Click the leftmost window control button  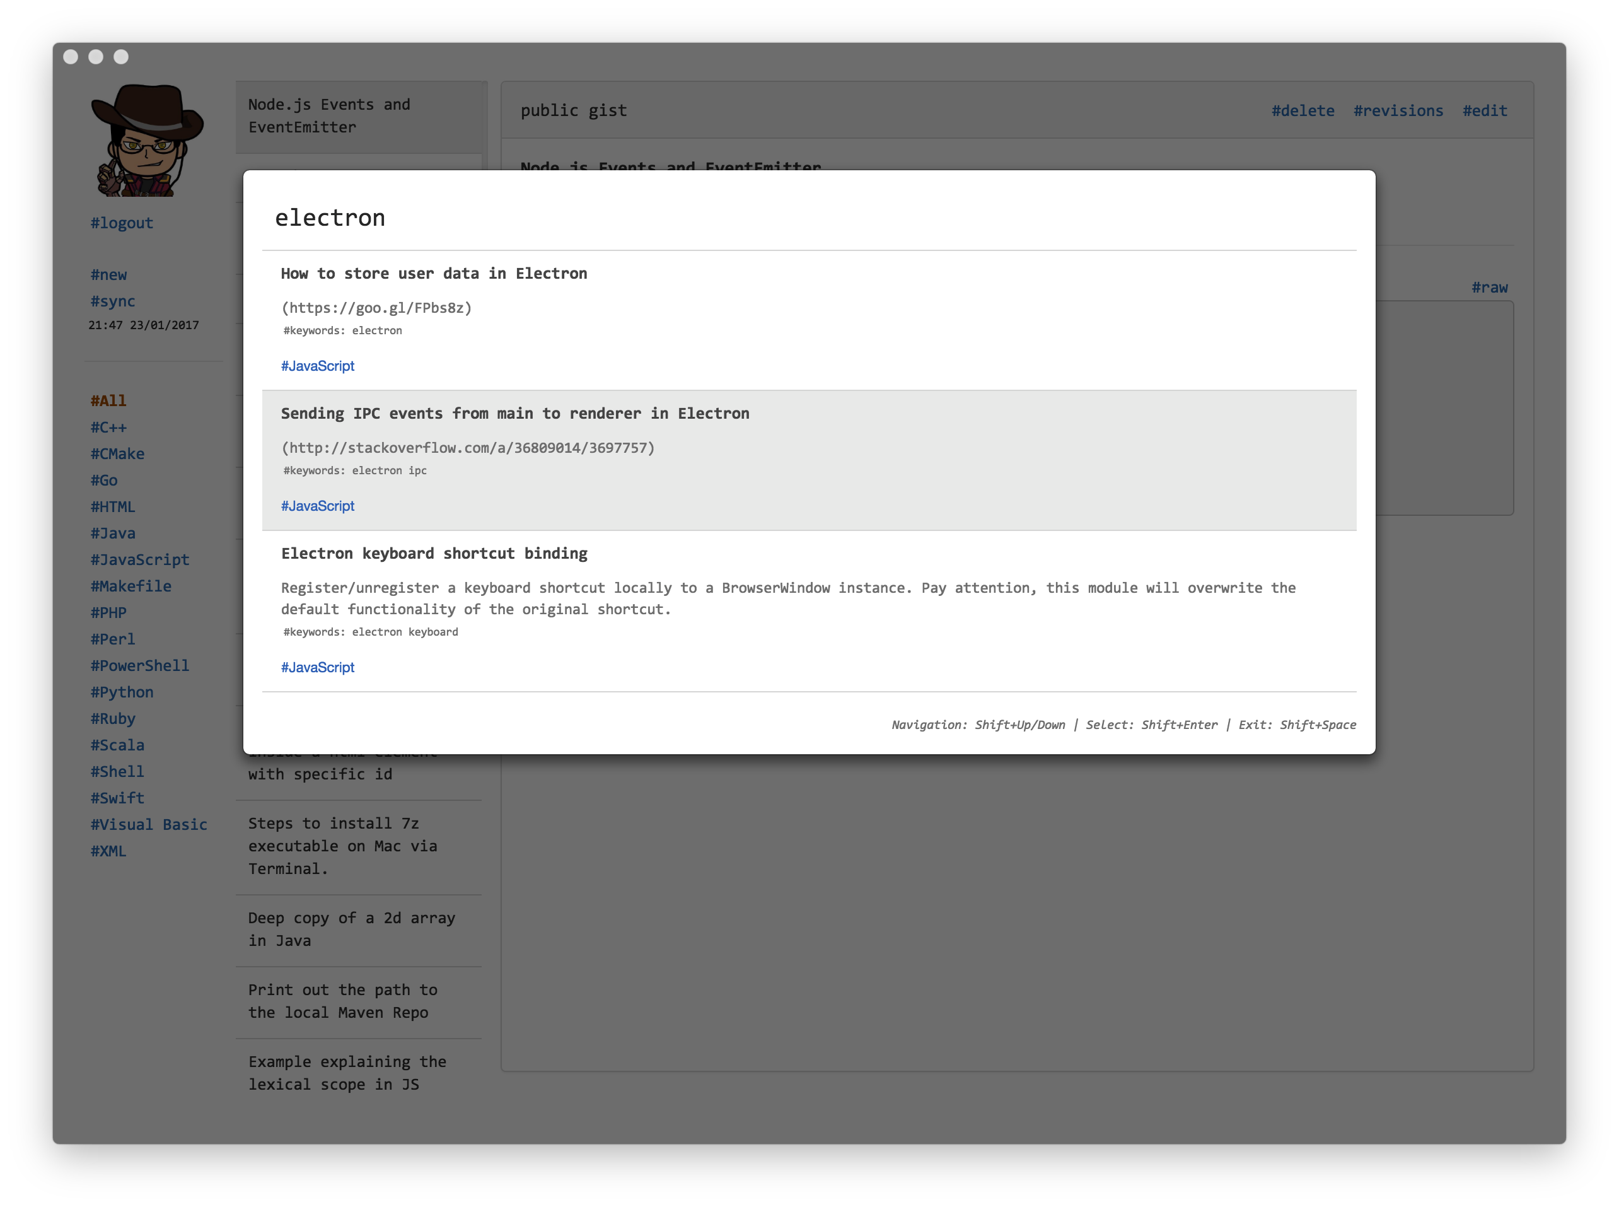coord(71,57)
